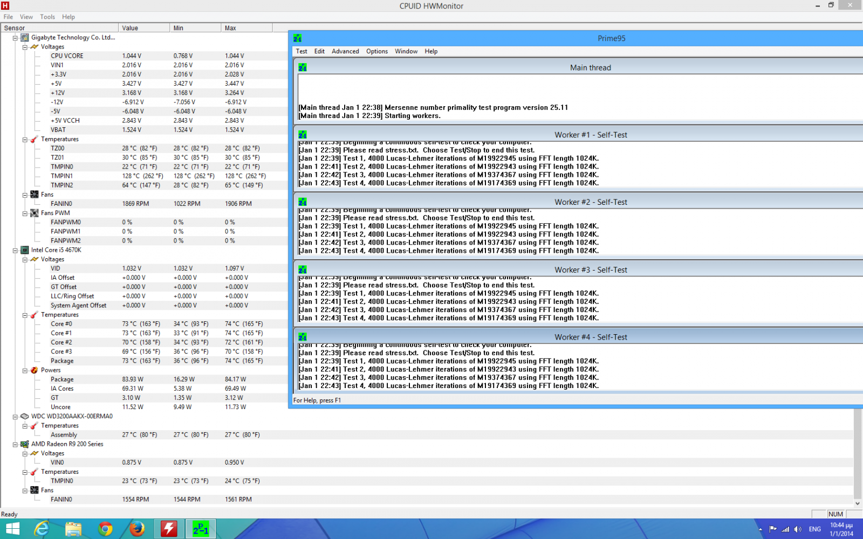Click the ENG language indicator
This screenshot has height=539, width=863.
point(815,529)
